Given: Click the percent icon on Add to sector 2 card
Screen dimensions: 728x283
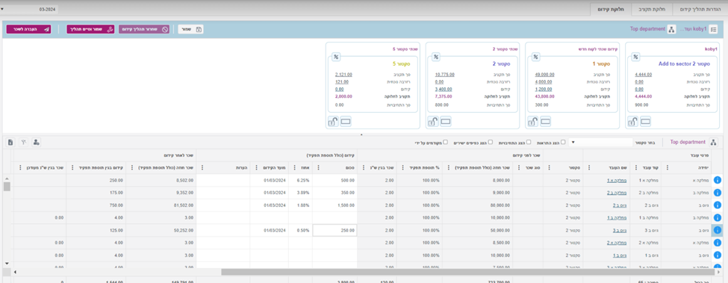Looking at the screenshot, I should click(x=635, y=57).
